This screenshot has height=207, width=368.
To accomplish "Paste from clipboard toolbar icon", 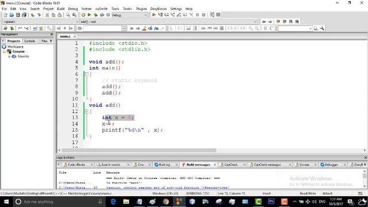I will 60,15.
